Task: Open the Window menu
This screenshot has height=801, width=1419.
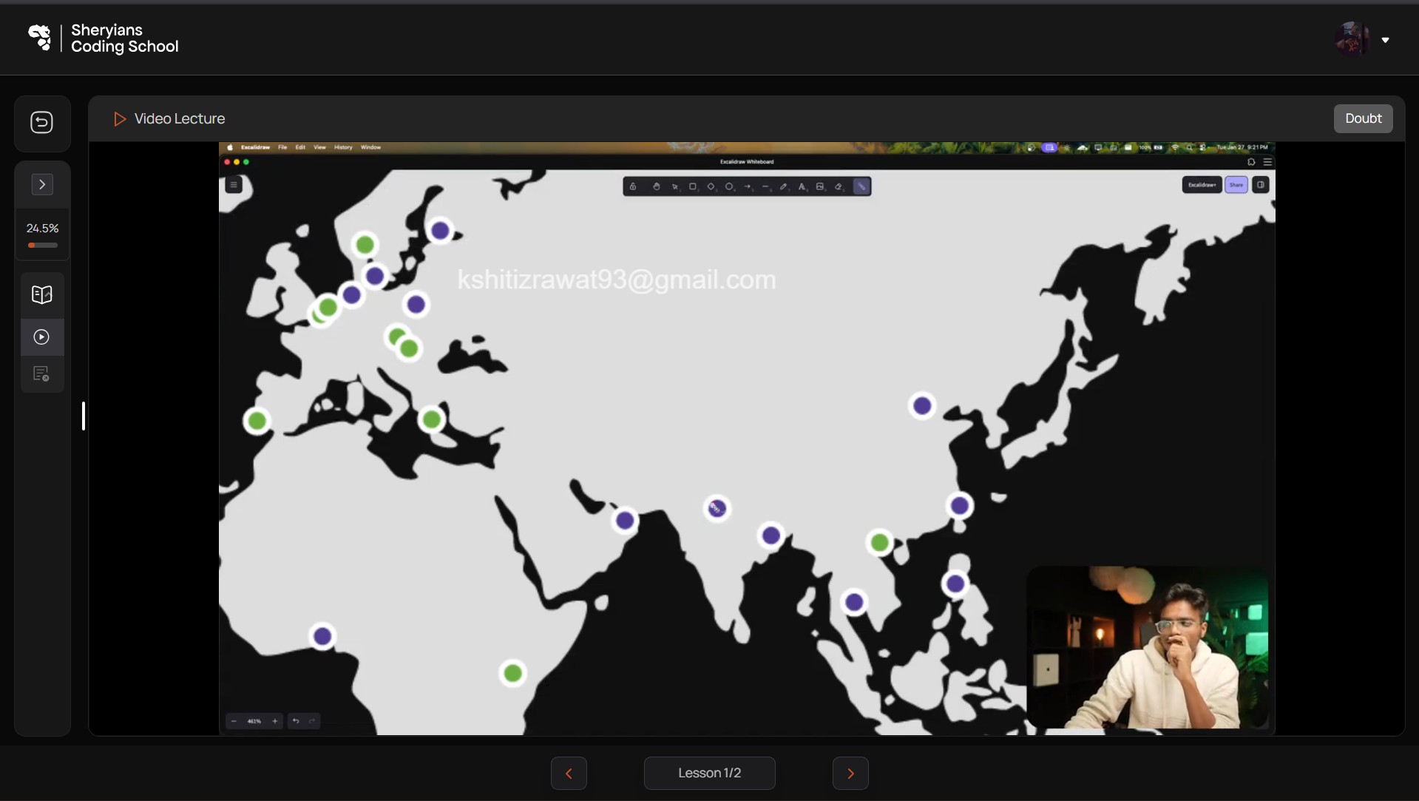Action: pyautogui.click(x=370, y=147)
